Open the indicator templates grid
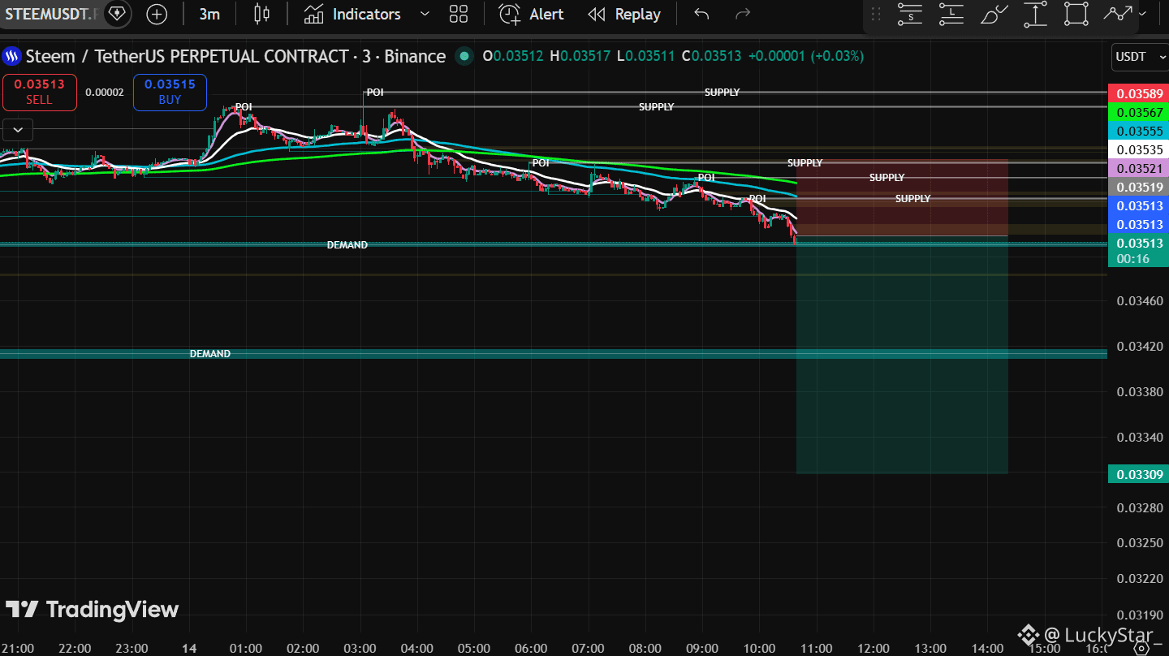The width and height of the screenshot is (1169, 656). [x=459, y=14]
